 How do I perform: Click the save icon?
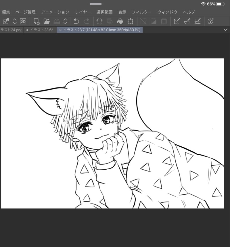point(57,21)
